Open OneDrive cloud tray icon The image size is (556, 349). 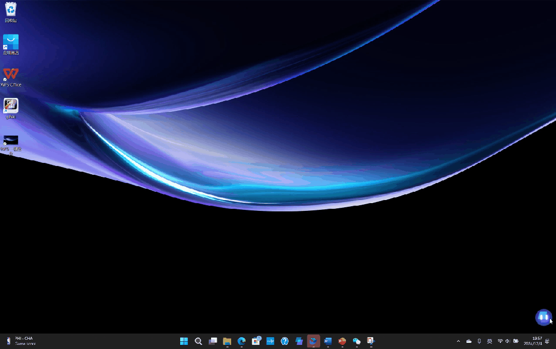click(x=469, y=341)
